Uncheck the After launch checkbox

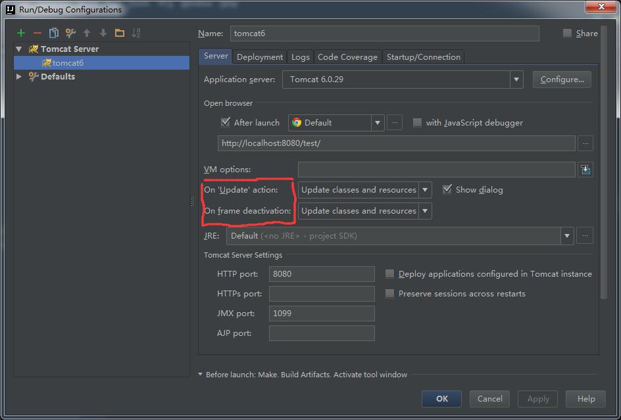coord(226,122)
